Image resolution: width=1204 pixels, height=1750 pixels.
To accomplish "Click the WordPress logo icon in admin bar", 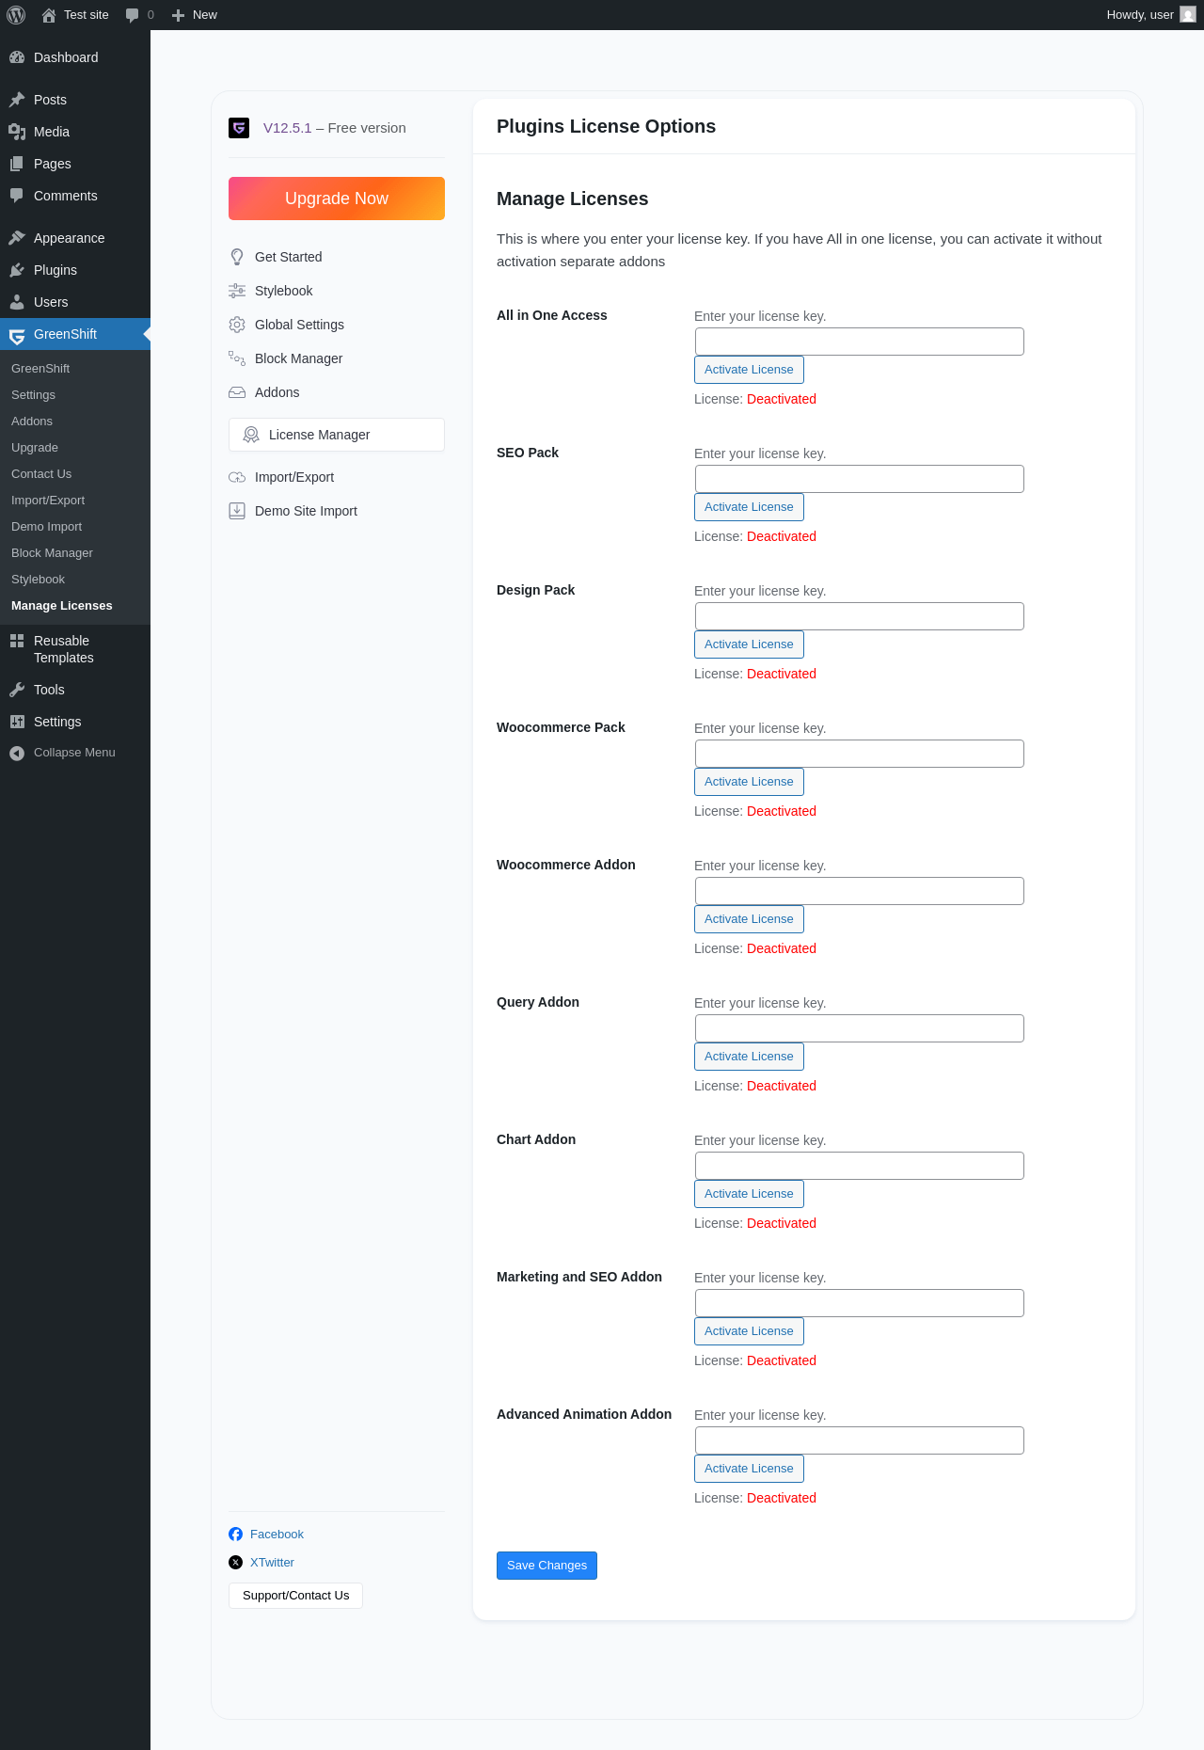I will point(16,15).
